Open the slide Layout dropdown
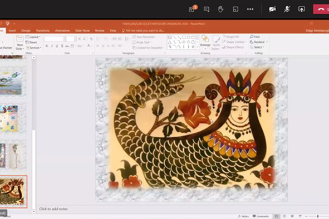This screenshot has width=329, height=219. pyautogui.click(x=33, y=37)
